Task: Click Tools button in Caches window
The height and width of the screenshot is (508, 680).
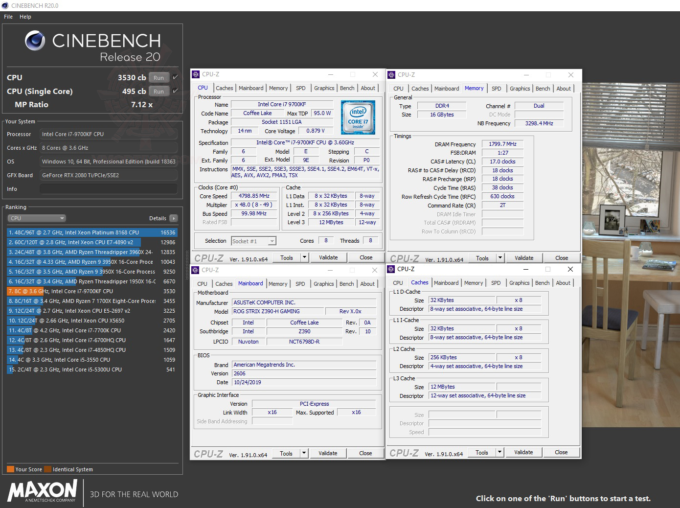Action: tap(482, 452)
